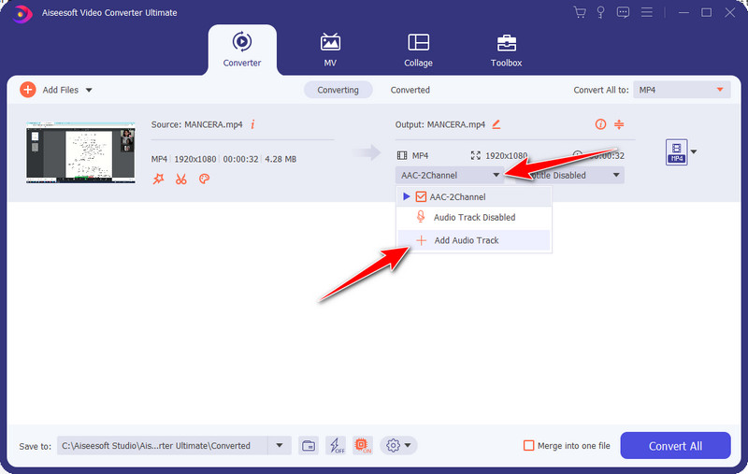Screen dimensions: 748x474
Task: Click the shopping cart icon in title bar
Action: pos(579,12)
